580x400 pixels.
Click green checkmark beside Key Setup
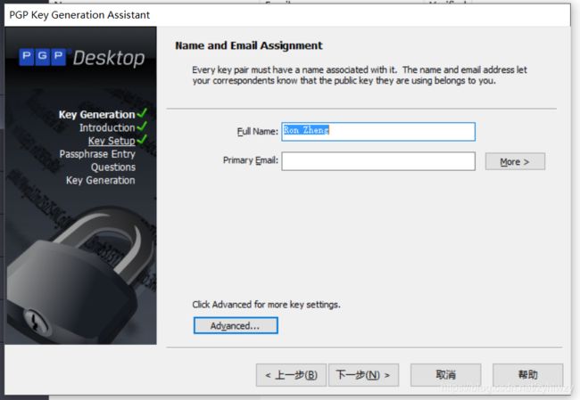(142, 140)
